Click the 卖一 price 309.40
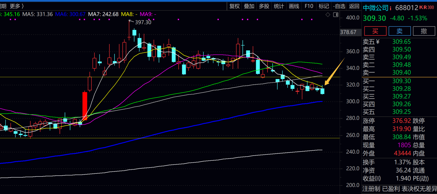 [401, 73]
